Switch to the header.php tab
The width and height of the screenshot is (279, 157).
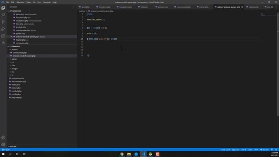coord(254,7)
